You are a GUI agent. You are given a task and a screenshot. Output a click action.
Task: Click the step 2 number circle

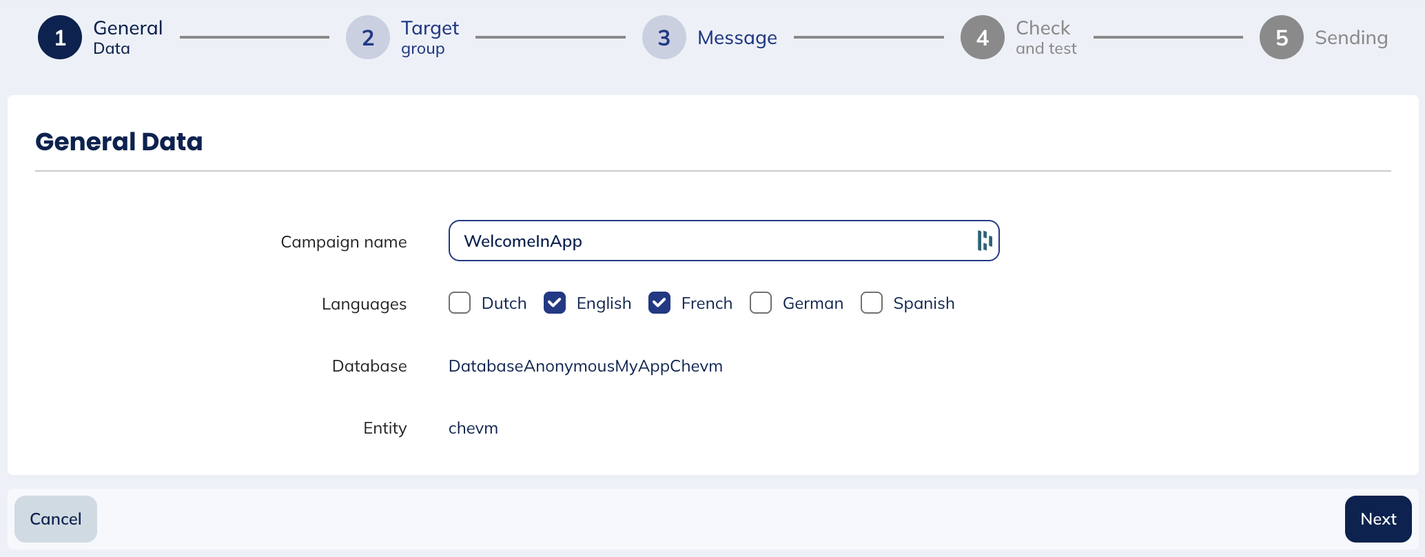tap(368, 37)
